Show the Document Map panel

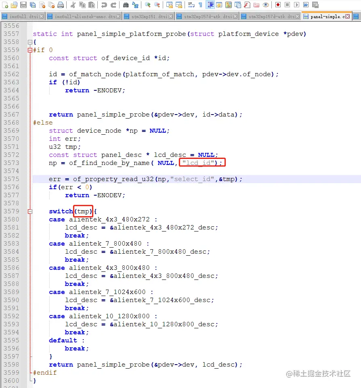[x=229, y=5]
